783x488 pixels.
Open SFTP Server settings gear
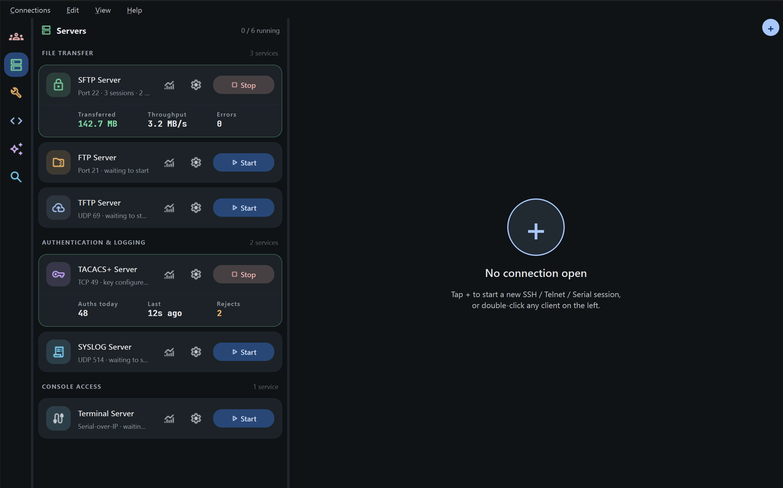point(196,85)
